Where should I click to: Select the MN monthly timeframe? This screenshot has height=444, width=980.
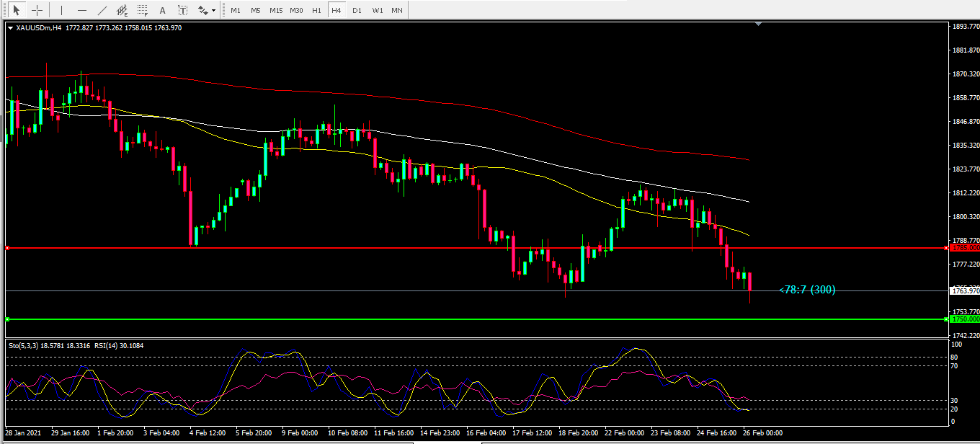pyautogui.click(x=397, y=10)
